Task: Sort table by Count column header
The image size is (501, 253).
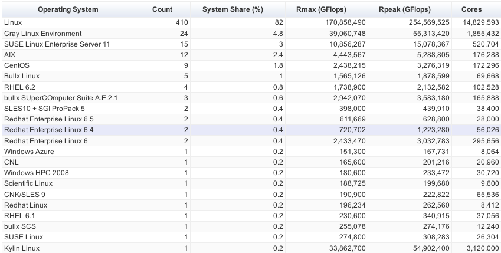Action: click(168, 9)
